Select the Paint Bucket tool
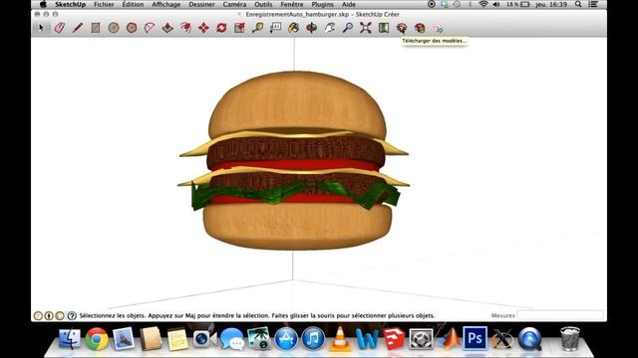Screen dimensions: 638x358 pyautogui.click(x=293, y=28)
